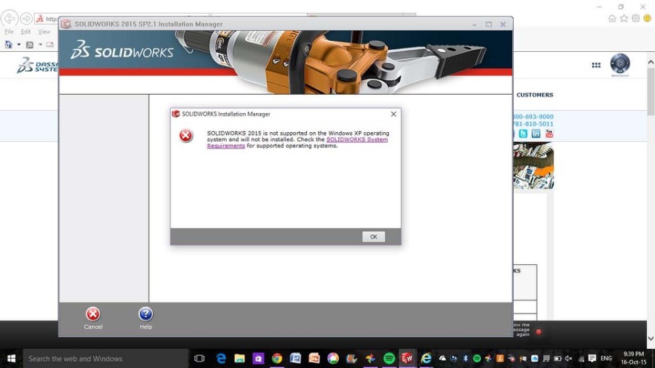Viewport: 655px width, 368px height.
Task: Open Spotify from the taskbar
Action: (389, 358)
